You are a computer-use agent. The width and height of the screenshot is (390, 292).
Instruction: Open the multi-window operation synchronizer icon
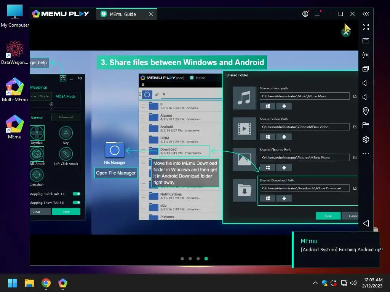coord(366,69)
